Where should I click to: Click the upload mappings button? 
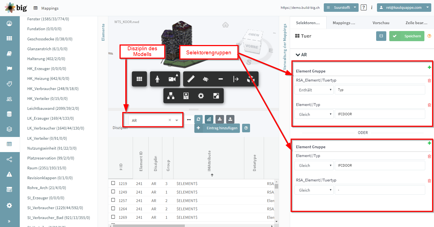coord(230,119)
